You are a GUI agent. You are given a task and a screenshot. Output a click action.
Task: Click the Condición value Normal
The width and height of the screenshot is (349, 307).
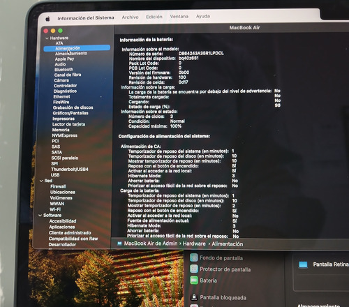177,121
